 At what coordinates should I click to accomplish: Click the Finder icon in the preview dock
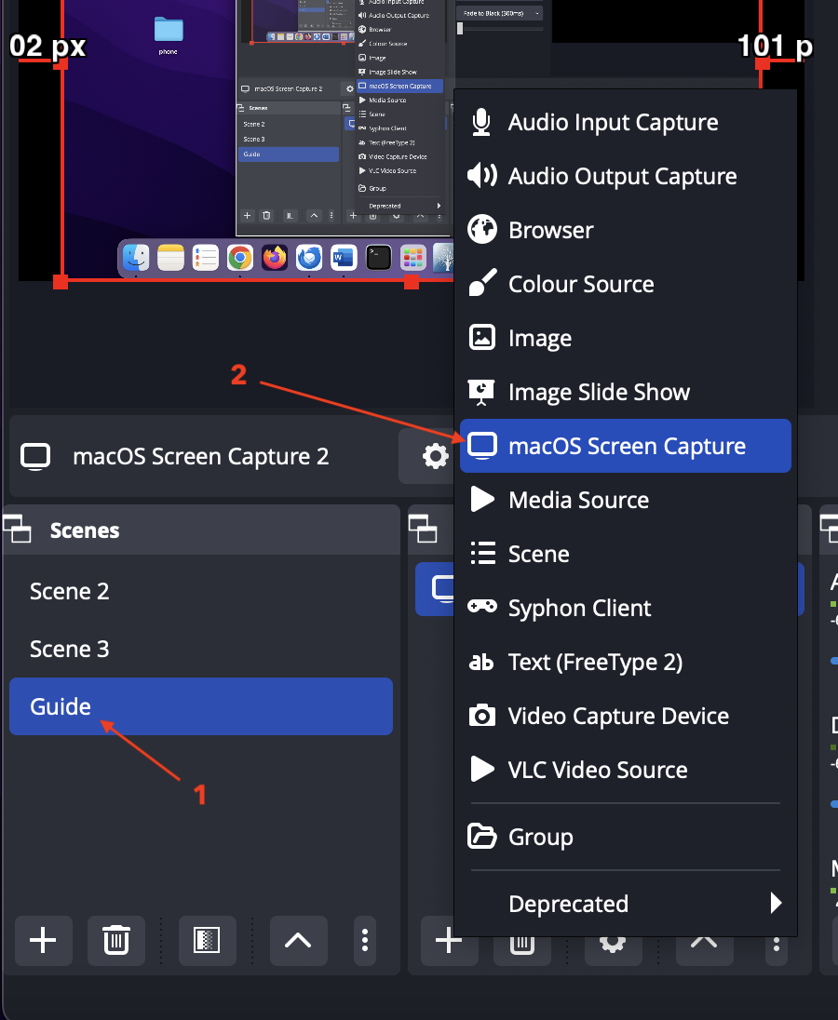pos(136,258)
